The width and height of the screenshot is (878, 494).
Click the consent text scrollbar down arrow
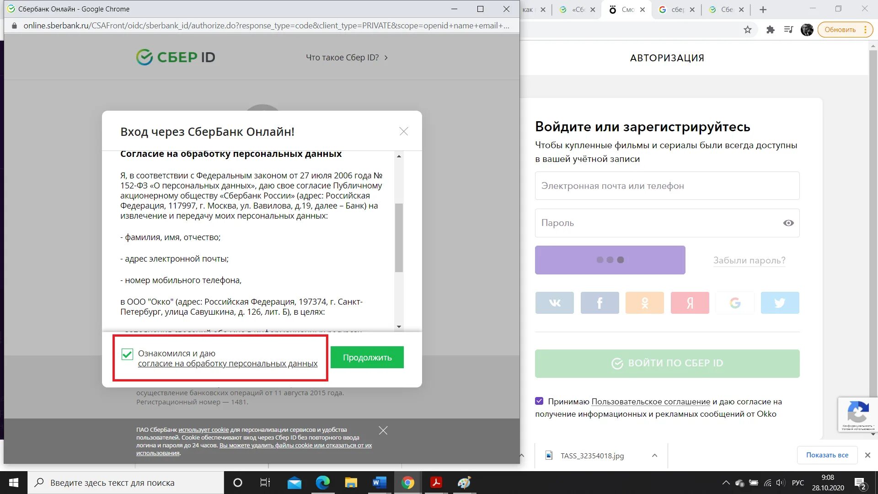399,327
